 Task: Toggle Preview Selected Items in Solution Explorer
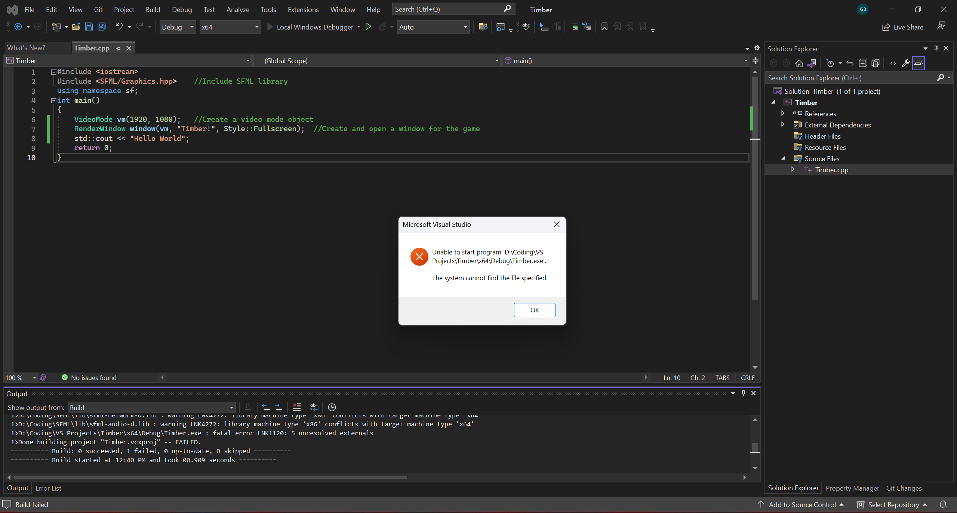918,63
